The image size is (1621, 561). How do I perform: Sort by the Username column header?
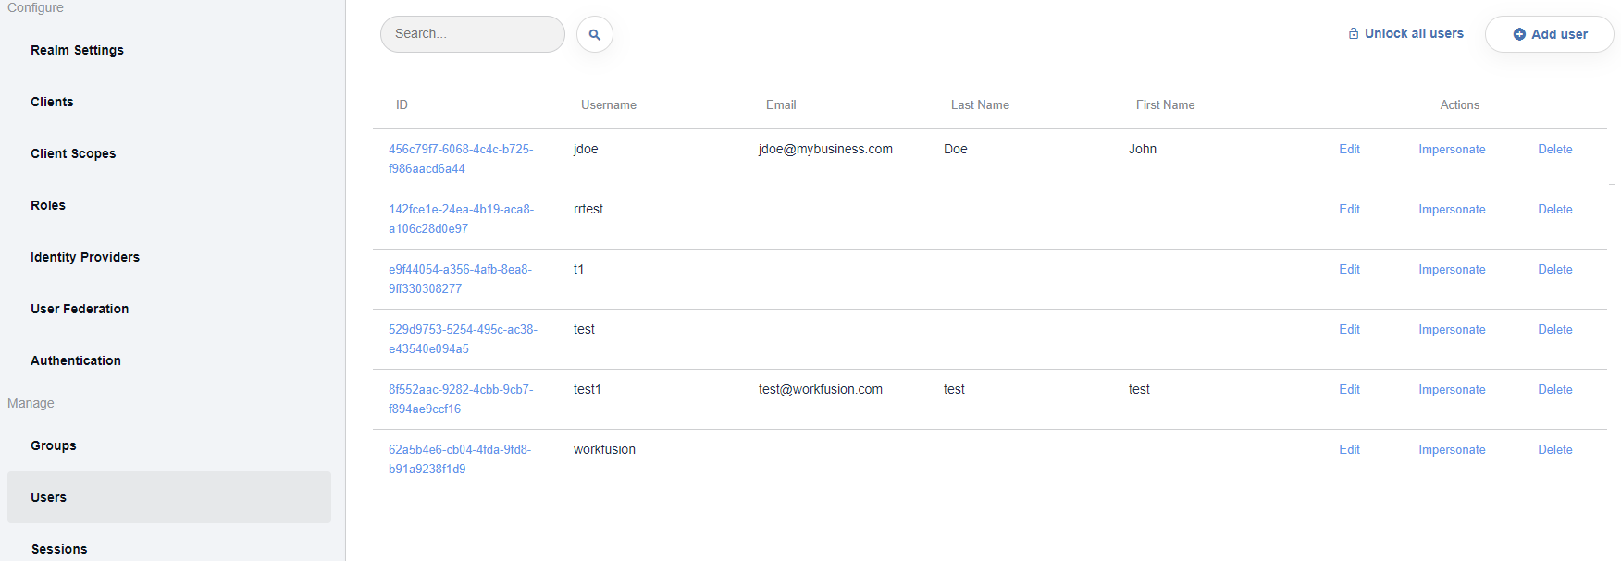coord(609,104)
